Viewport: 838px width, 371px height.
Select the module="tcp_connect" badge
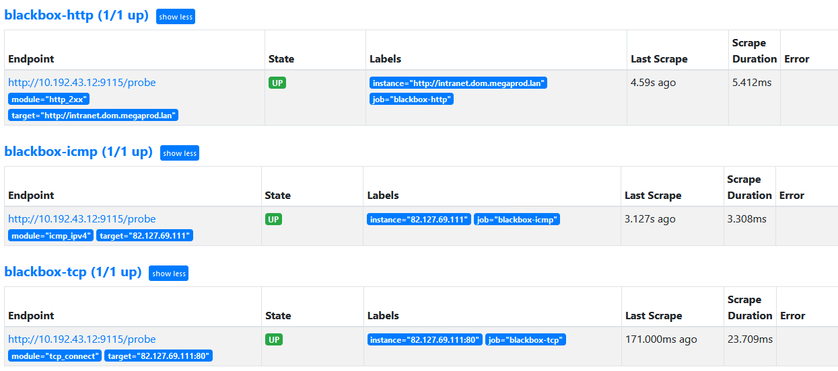55,356
